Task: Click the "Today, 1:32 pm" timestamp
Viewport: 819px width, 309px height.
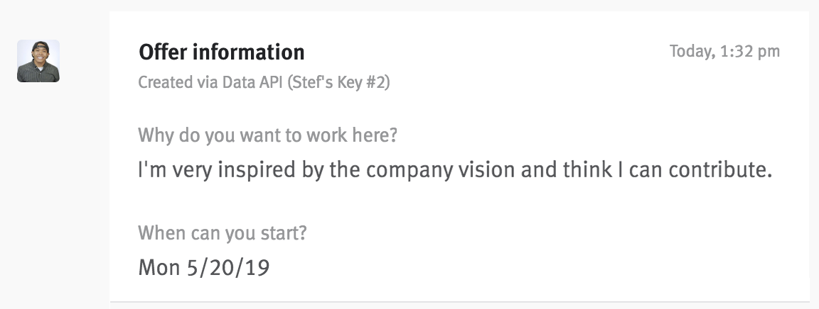Action: 724,51
